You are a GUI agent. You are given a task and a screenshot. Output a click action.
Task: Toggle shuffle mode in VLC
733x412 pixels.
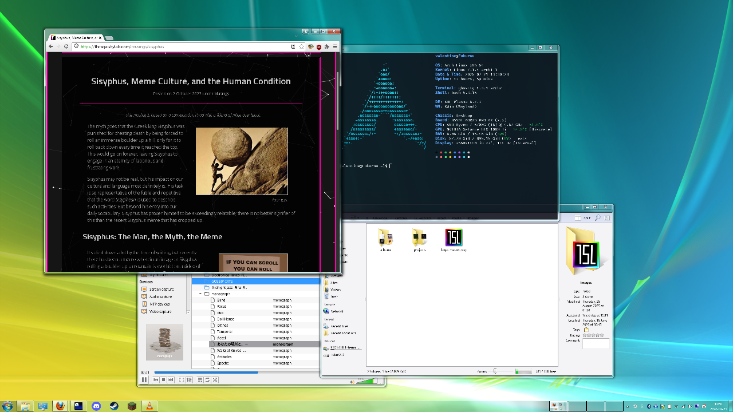pyautogui.click(x=215, y=379)
